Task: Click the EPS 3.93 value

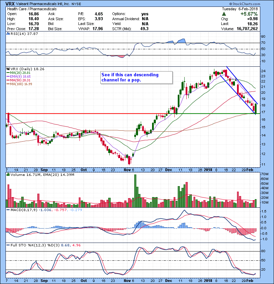Action: click(99, 19)
